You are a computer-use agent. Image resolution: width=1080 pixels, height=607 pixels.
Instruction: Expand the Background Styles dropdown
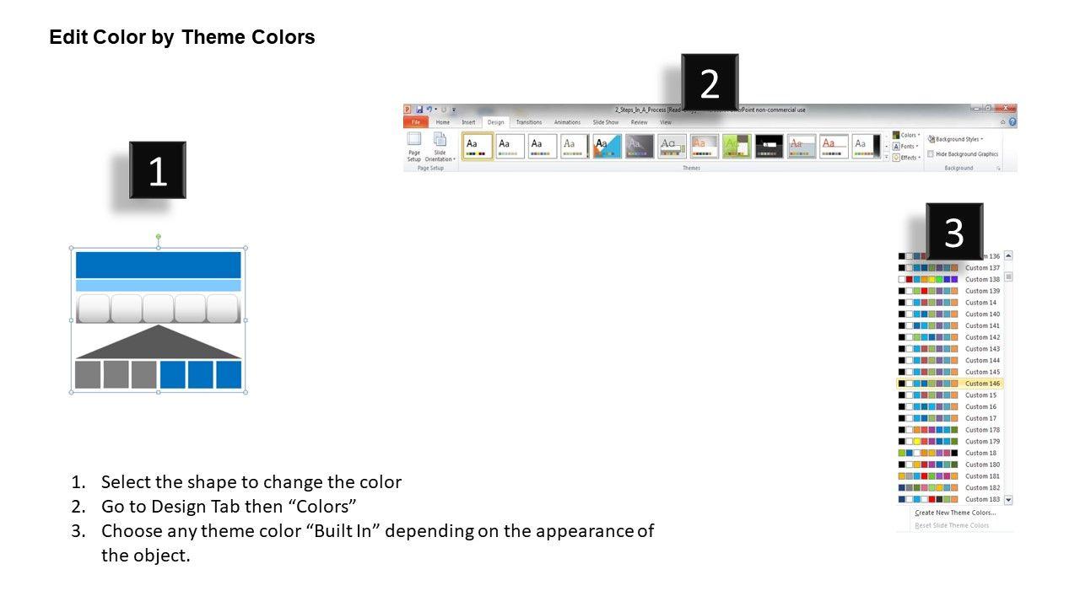tap(955, 139)
